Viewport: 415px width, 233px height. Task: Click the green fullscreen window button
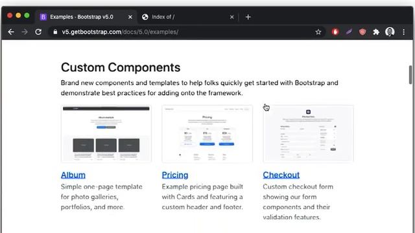pos(27,16)
